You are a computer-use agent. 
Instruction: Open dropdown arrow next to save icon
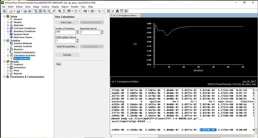pyautogui.click(x=22, y=11)
